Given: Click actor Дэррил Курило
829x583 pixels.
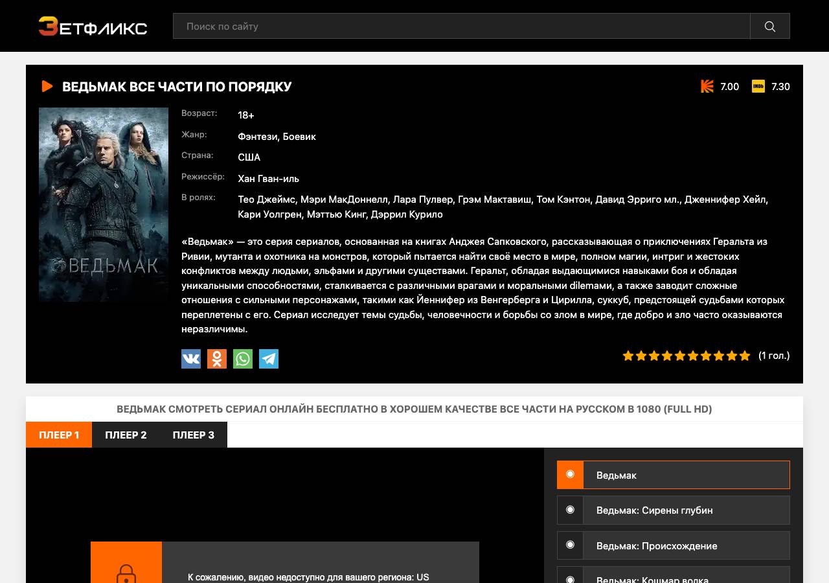Looking at the screenshot, I should pos(407,214).
